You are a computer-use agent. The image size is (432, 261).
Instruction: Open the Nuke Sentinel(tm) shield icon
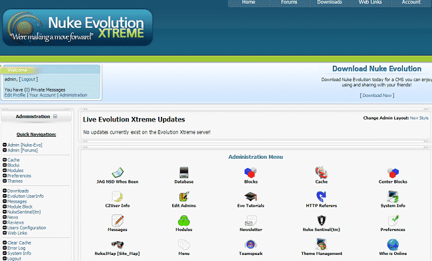pos(321,220)
